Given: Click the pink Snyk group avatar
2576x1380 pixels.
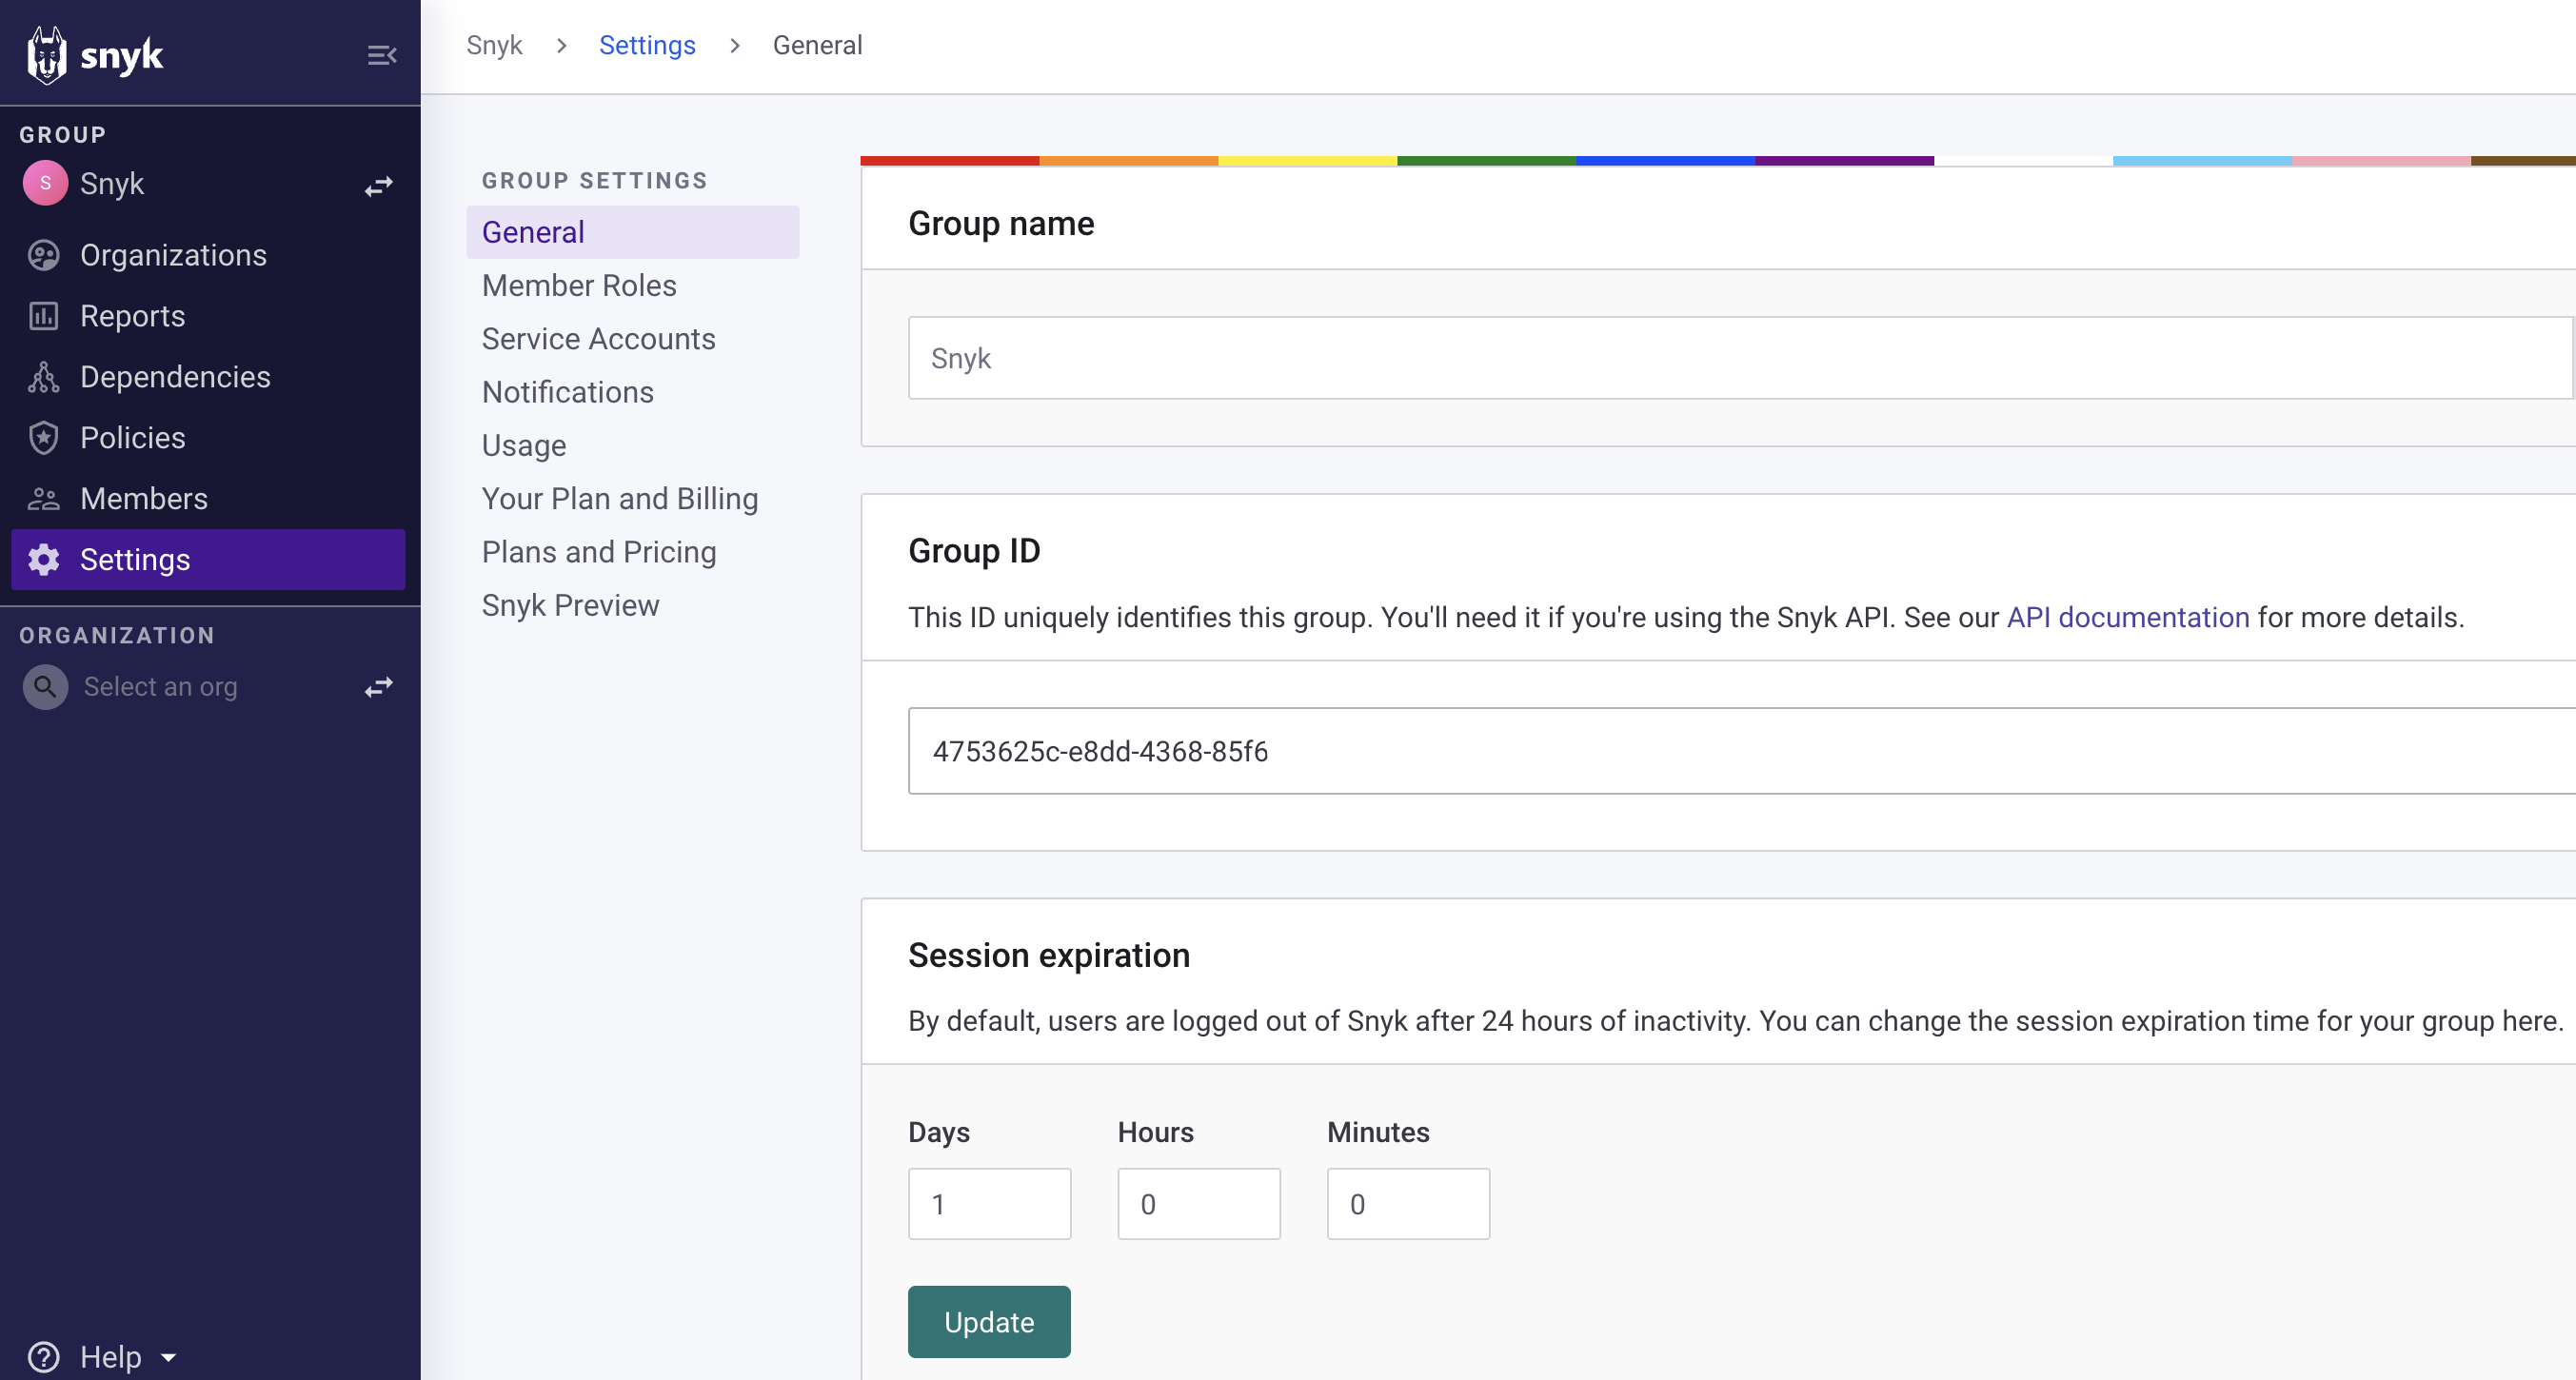Looking at the screenshot, I should 46,183.
